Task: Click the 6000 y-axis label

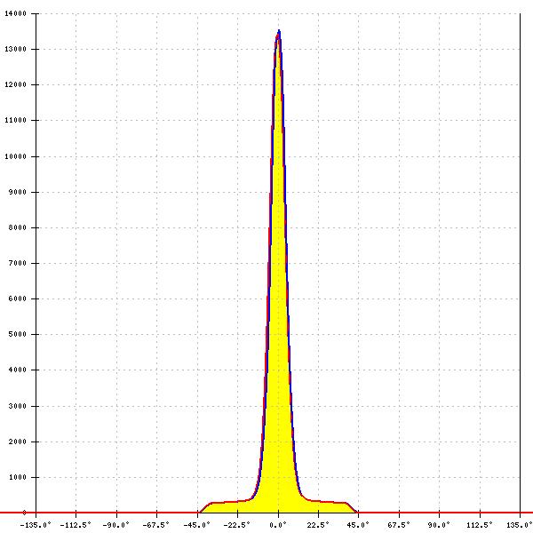Action: pos(17,298)
